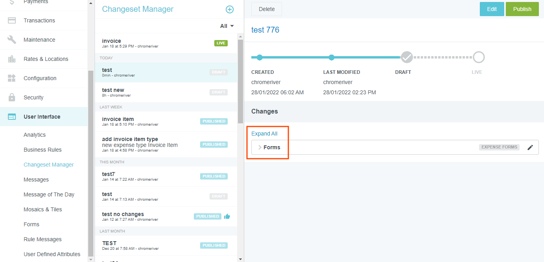544x262 pixels.
Task: Collapse the User Interface sidebar section
Action: (x=42, y=117)
